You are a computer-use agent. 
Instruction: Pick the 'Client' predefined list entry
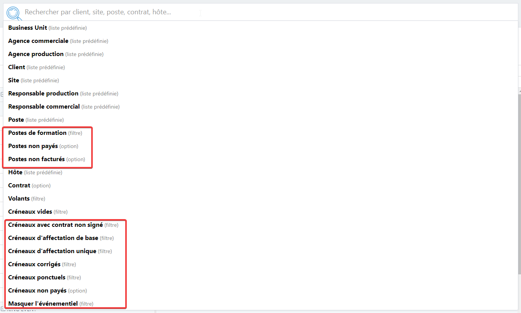(17, 67)
